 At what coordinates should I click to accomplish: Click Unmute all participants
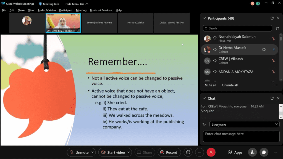230,85
